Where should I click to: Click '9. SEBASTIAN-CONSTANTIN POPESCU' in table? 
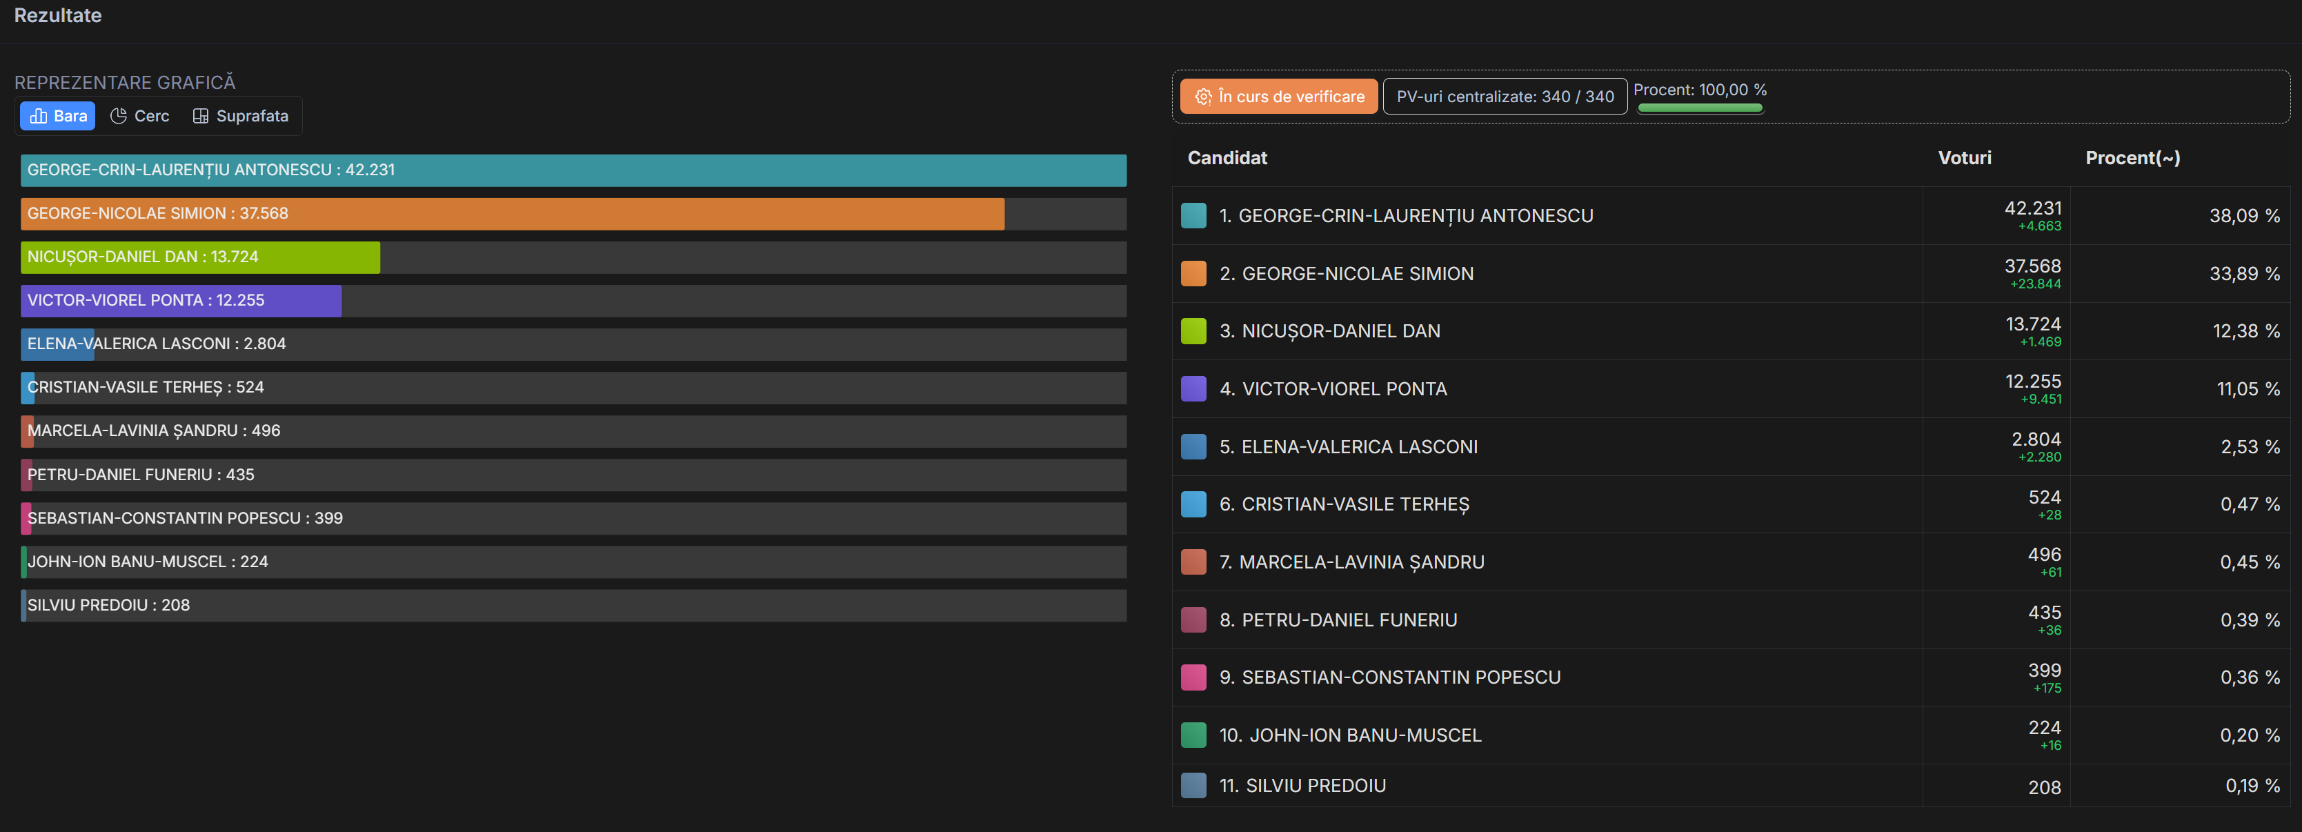[x=1391, y=677]
